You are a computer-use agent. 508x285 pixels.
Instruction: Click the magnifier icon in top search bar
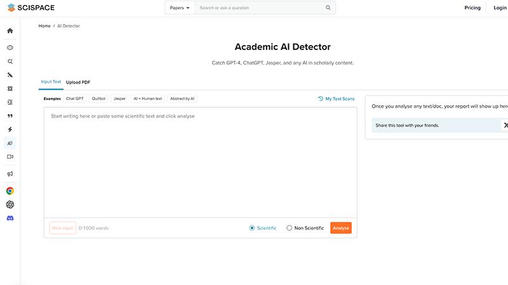tap(328, 8)
